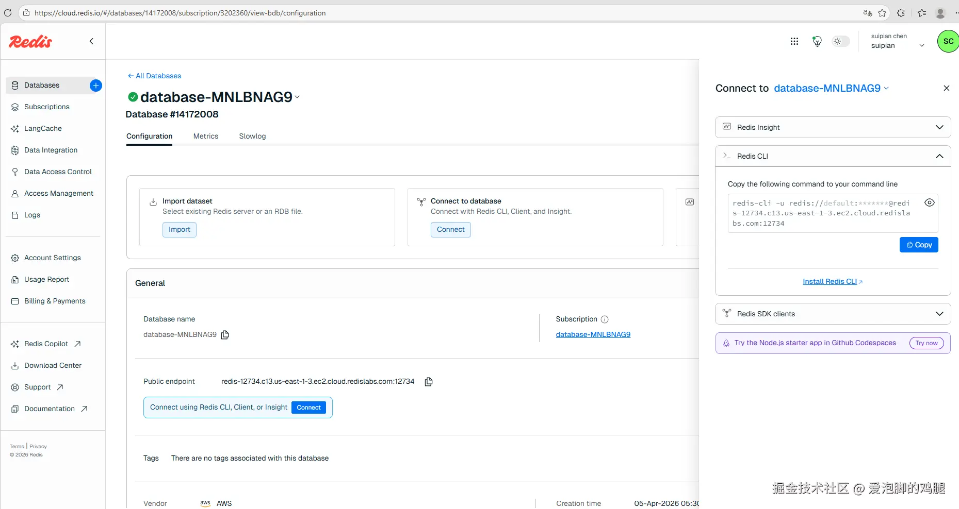Expand the Redis Insight section

click(833, 127)
